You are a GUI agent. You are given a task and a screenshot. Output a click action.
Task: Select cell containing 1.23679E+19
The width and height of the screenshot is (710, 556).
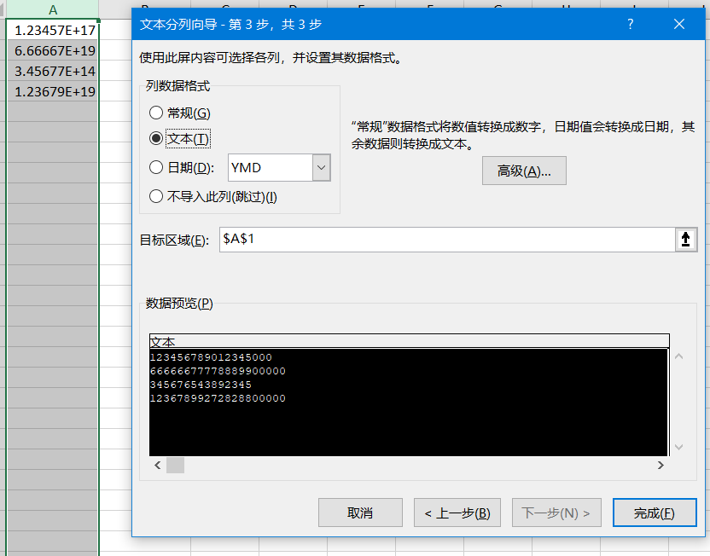[x=53, y=91]
